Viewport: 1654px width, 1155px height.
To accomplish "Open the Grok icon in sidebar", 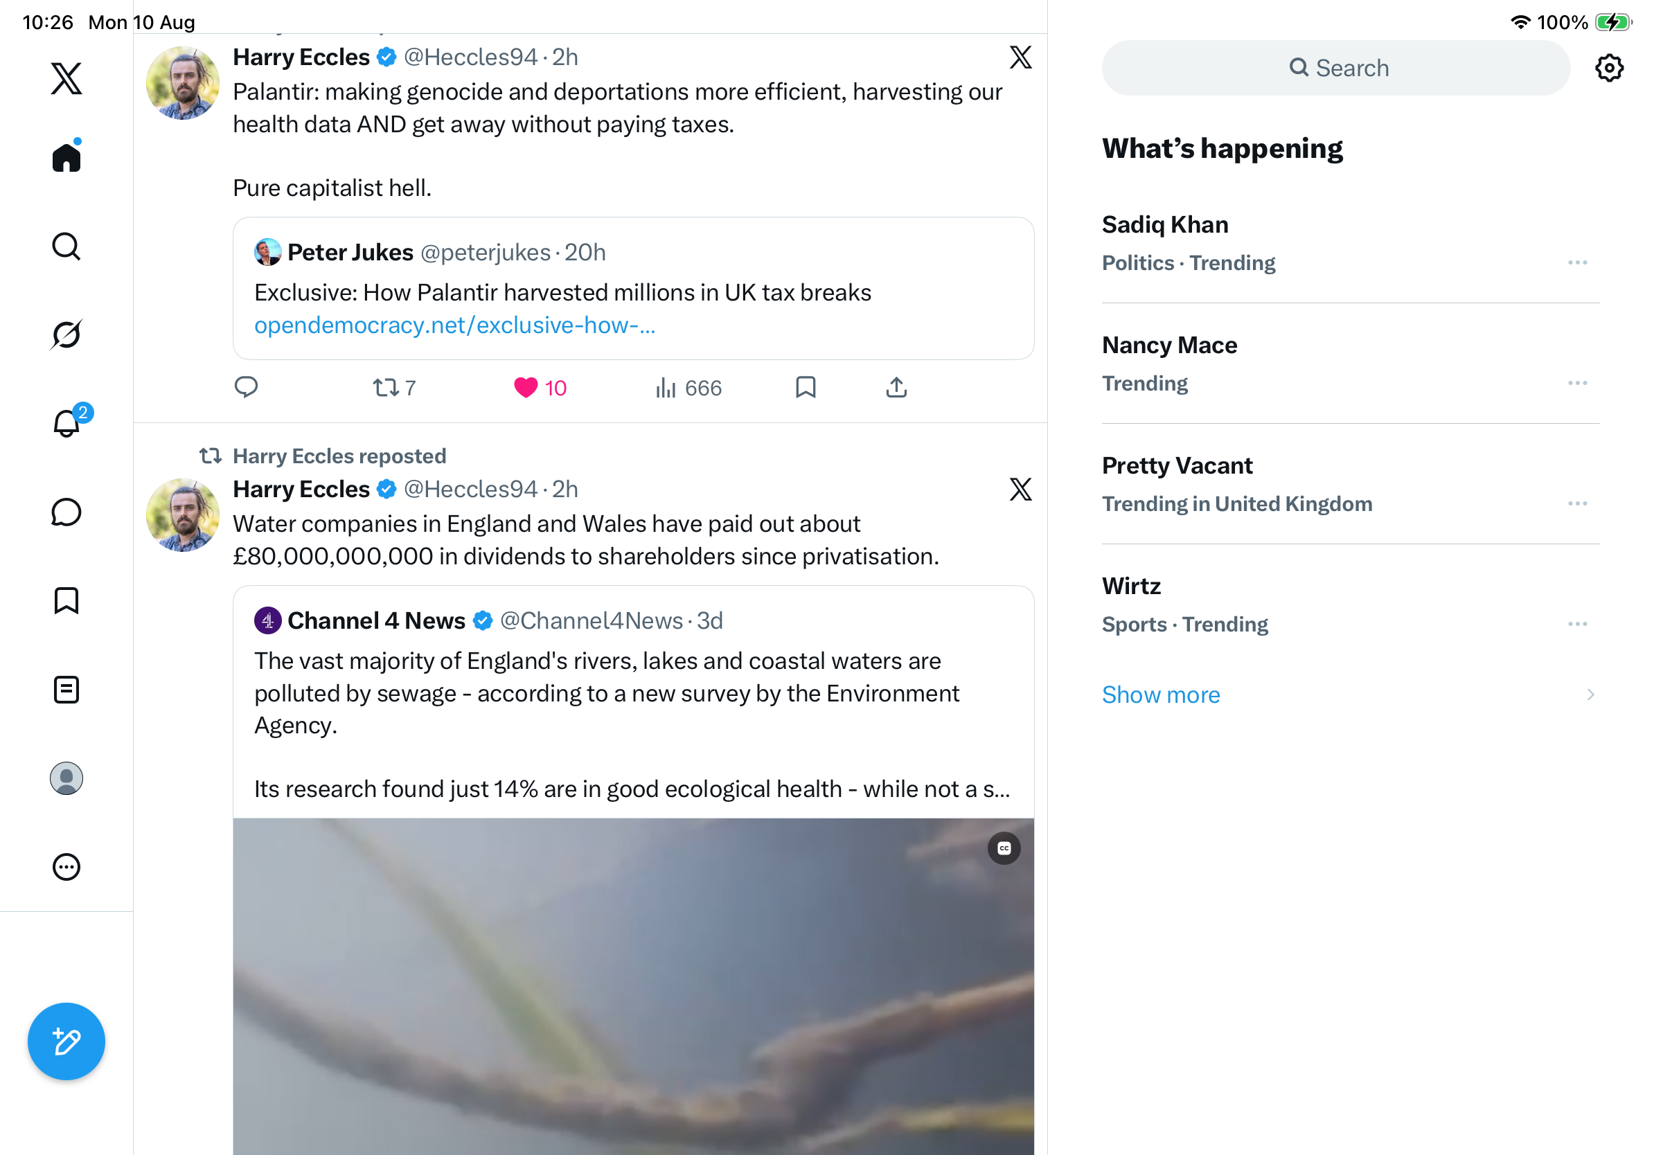I will pyautogui.click(x=66, y=334).
